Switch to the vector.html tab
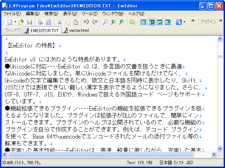This screenshot has width=225, height=168. (76, 30)
